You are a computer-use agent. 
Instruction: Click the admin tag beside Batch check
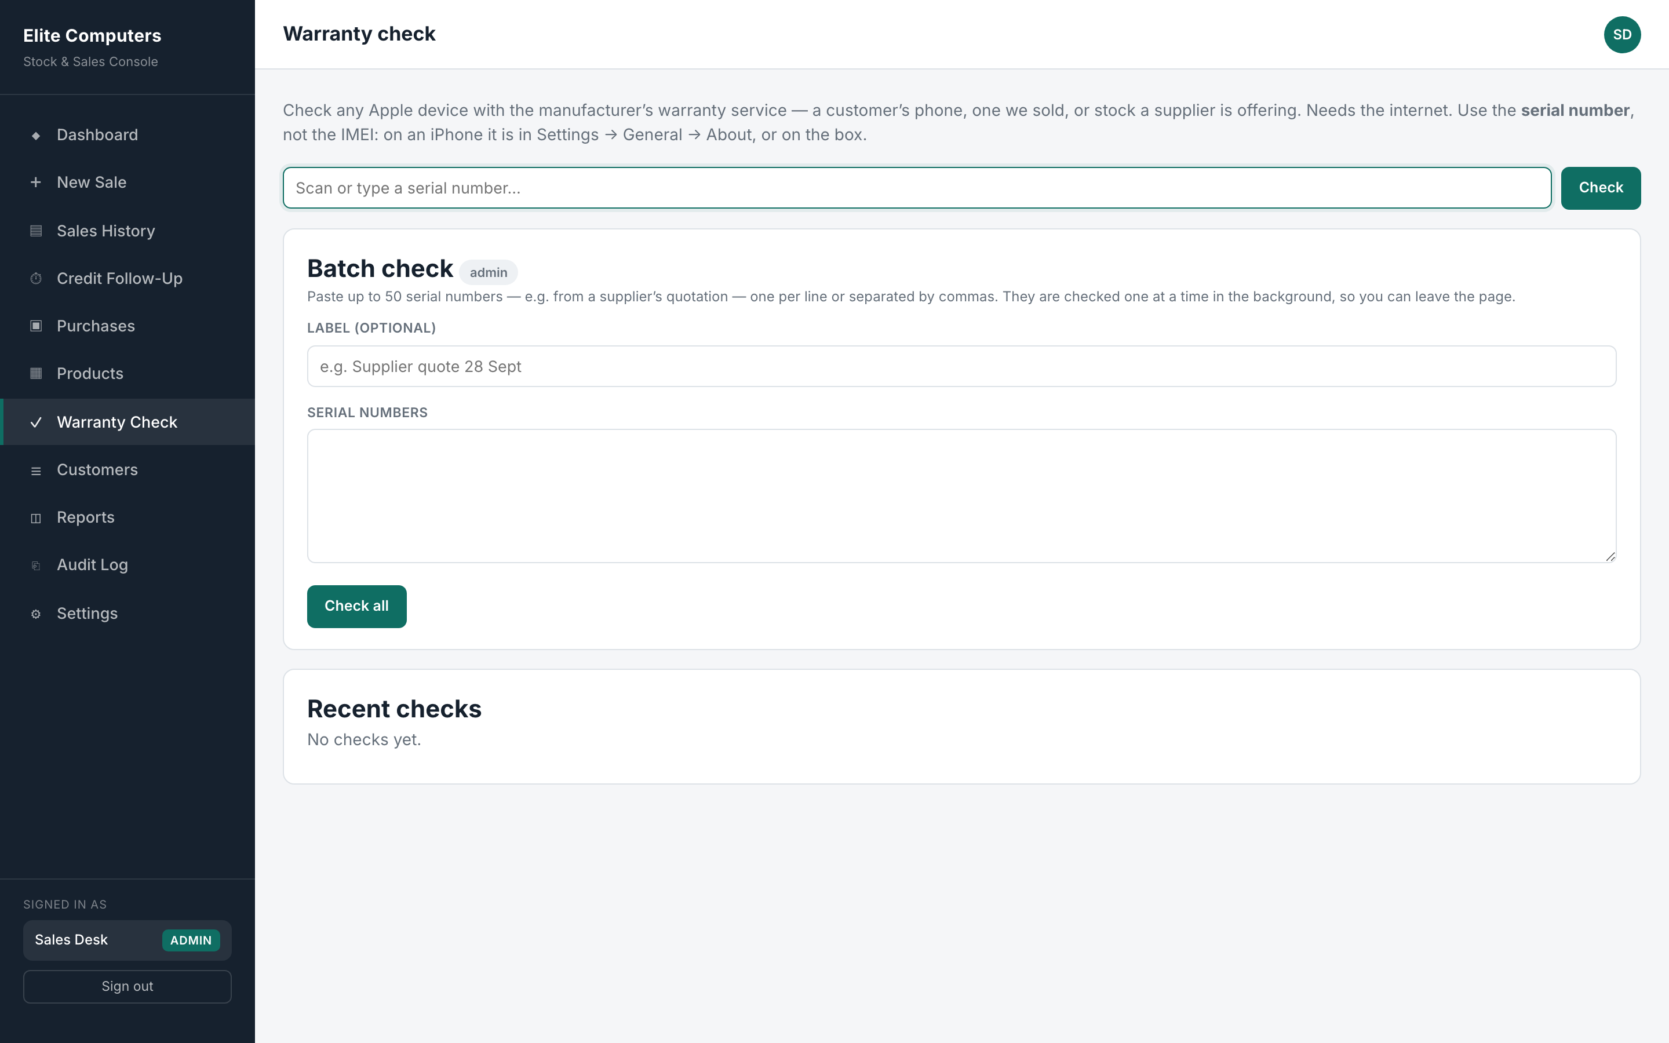pyautogui.click(x=489, y=272)
